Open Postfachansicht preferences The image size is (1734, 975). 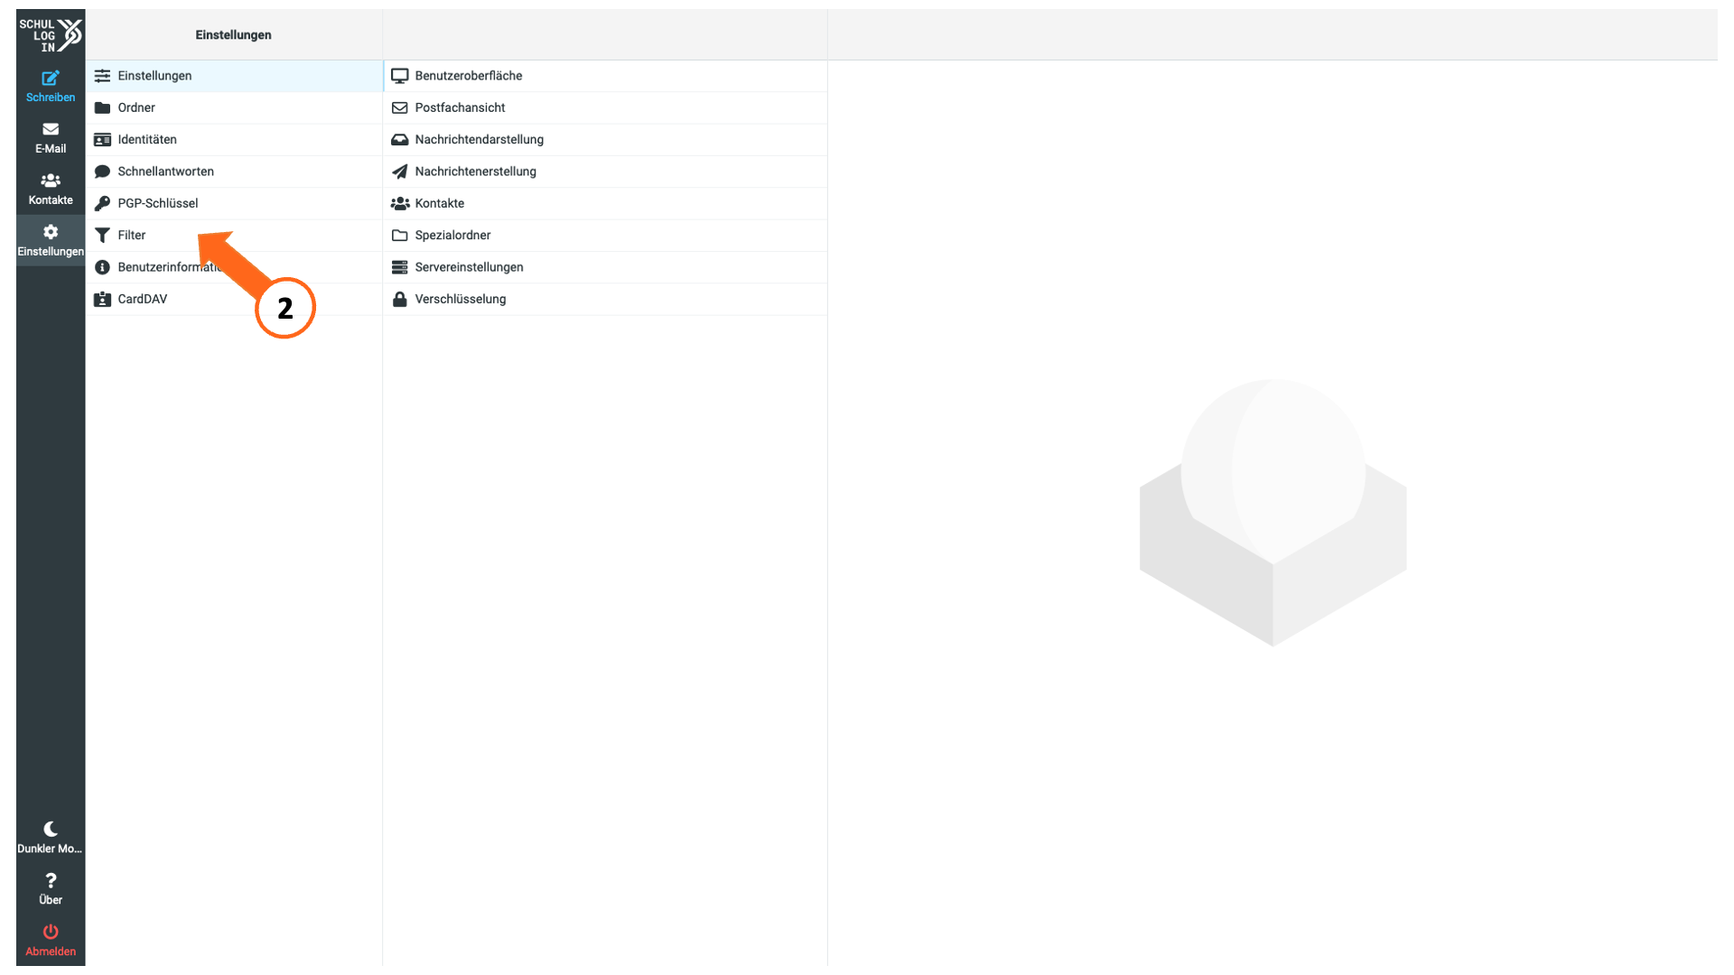click(605, 107)
